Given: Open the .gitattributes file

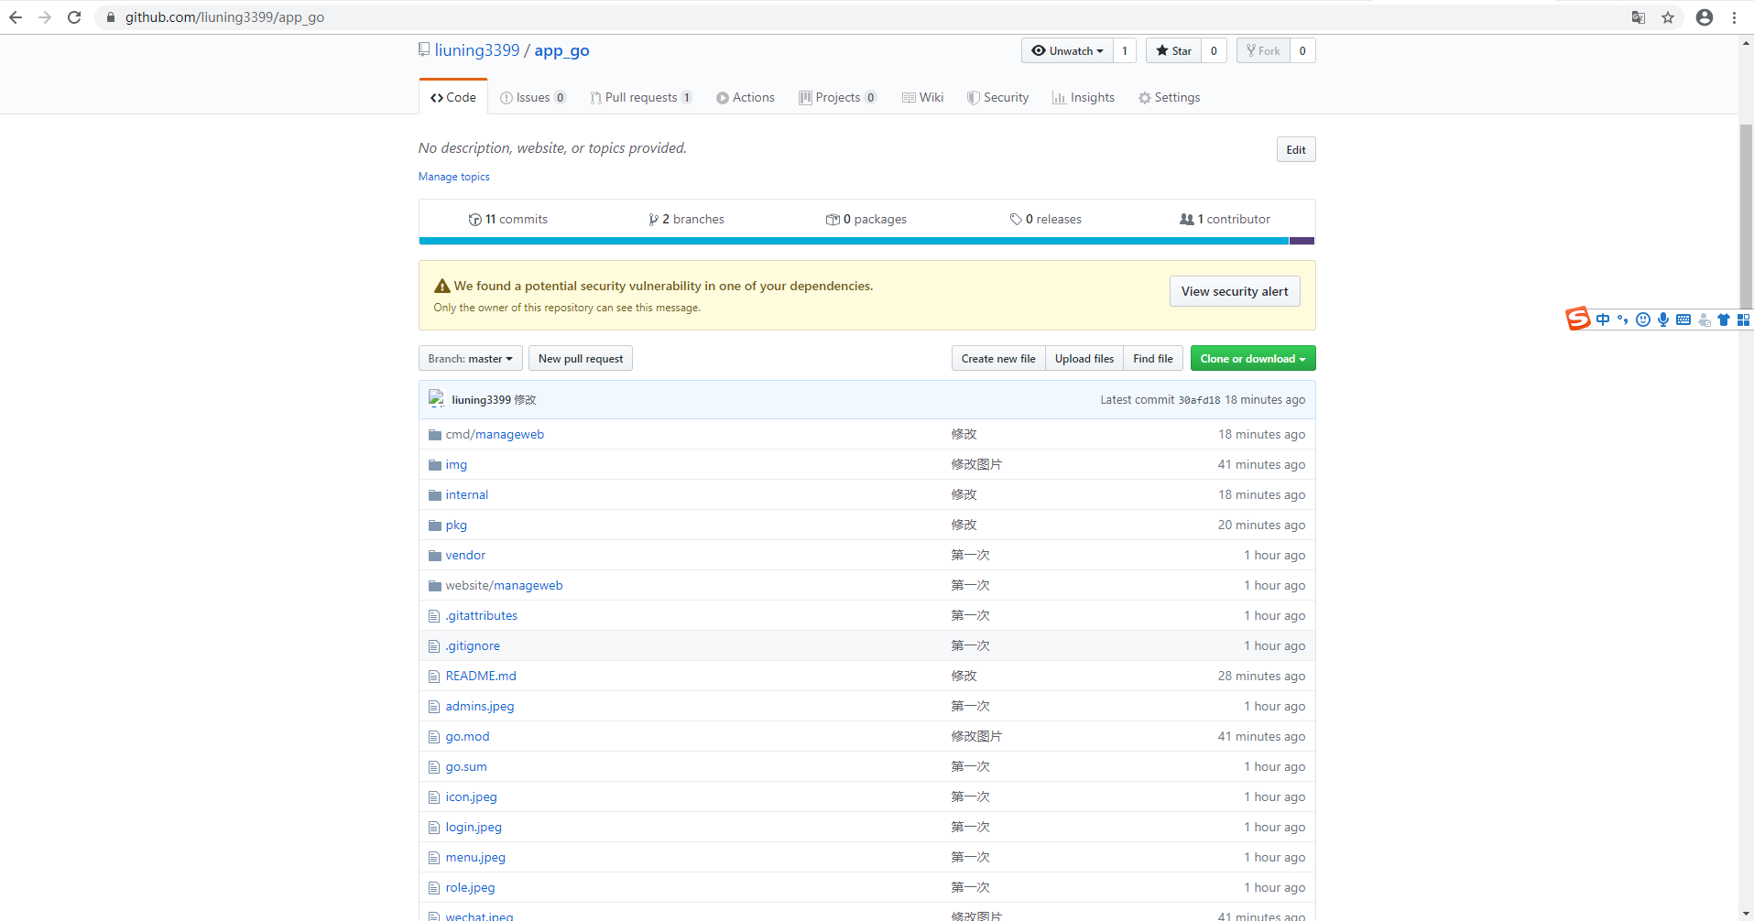Looking at the screenshot, I should pos(482,616).
